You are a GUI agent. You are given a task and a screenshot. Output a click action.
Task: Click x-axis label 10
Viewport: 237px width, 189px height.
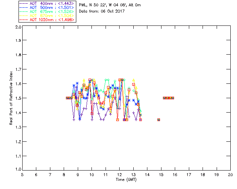pos(91,175)
